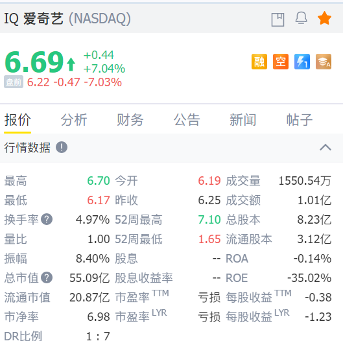The width and height of the screenshot is (343, 341).
Task: Open the 财务 tab
Action: [x=130, y=120]
